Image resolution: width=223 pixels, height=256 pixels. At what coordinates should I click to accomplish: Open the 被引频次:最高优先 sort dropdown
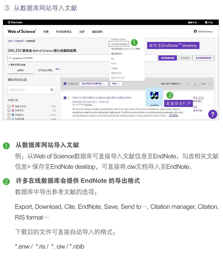tap(172, 84)
